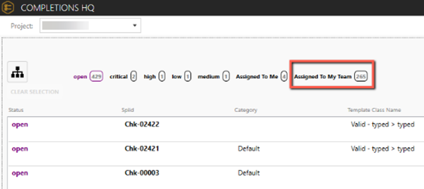424x189 pixels.
Task: Select checklist row Chk-00003
Action: pyautogui.click(x=142, y=173)
